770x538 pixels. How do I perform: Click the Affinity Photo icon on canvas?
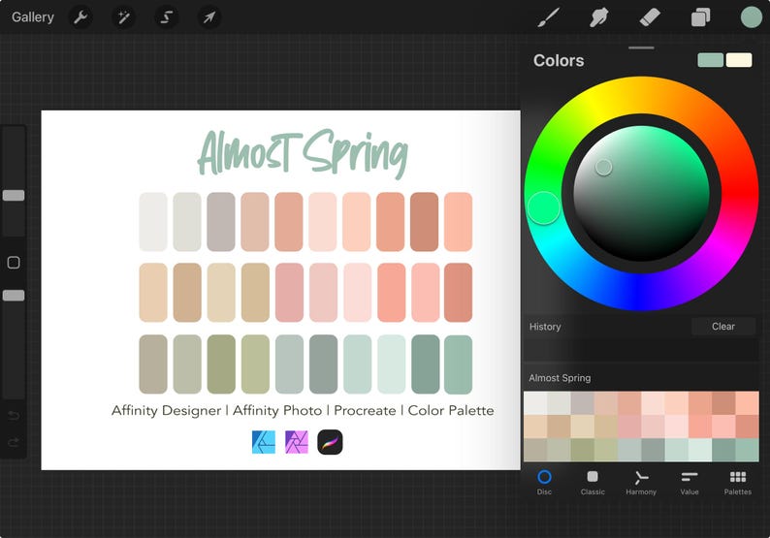coord(297,442)
